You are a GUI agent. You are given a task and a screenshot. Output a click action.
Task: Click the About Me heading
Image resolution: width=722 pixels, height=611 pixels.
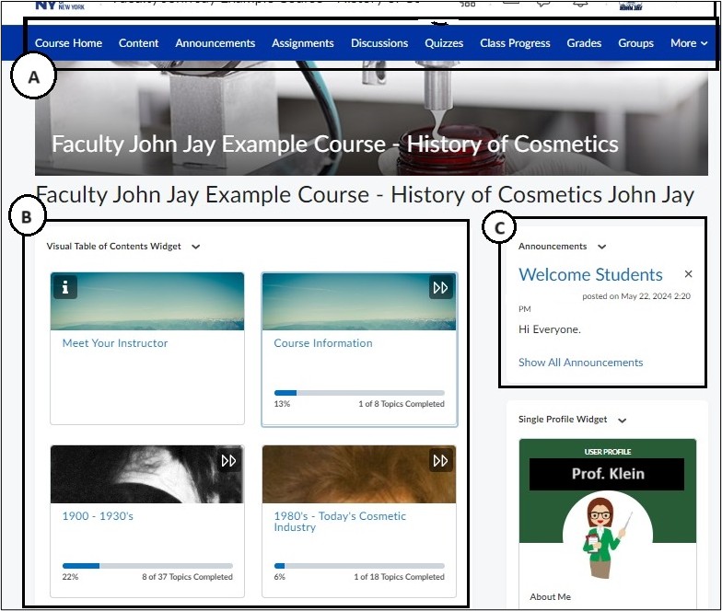[x=551, y=596]
